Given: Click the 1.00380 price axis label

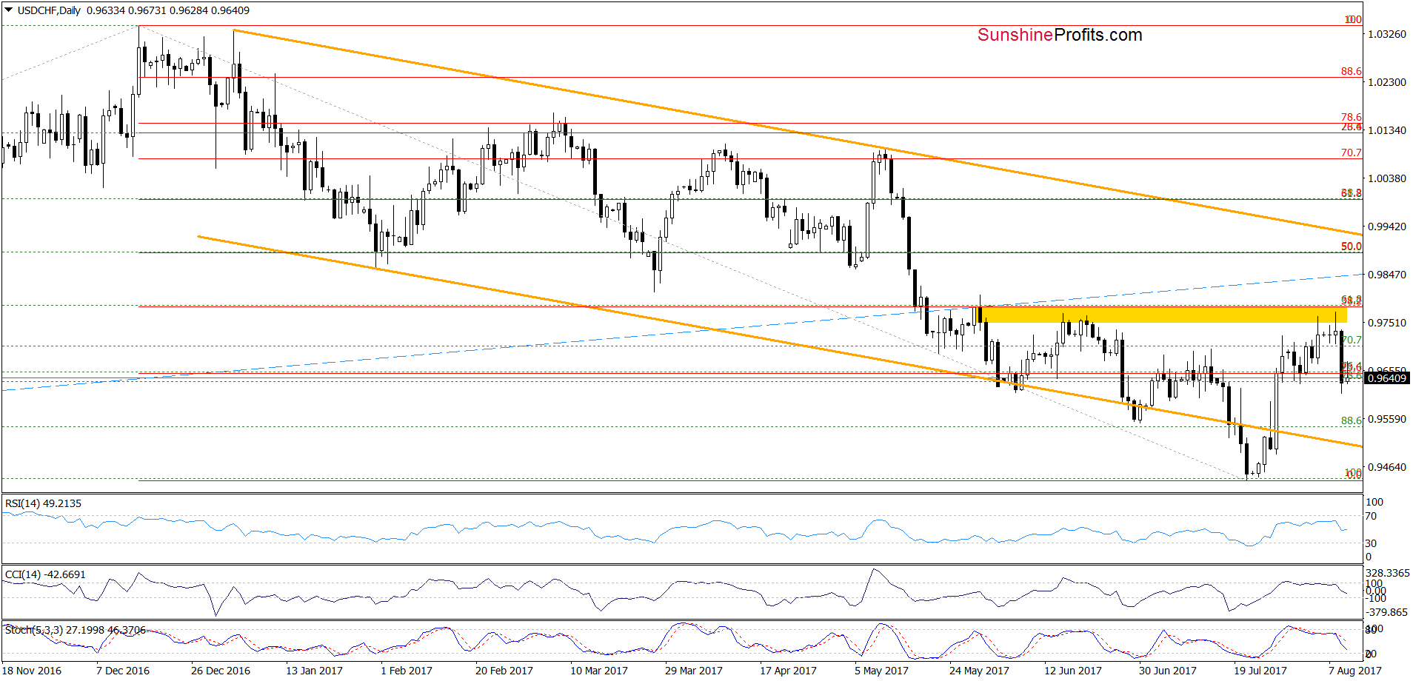Looking at the screenshot, I should click(x=1386, y=178).
